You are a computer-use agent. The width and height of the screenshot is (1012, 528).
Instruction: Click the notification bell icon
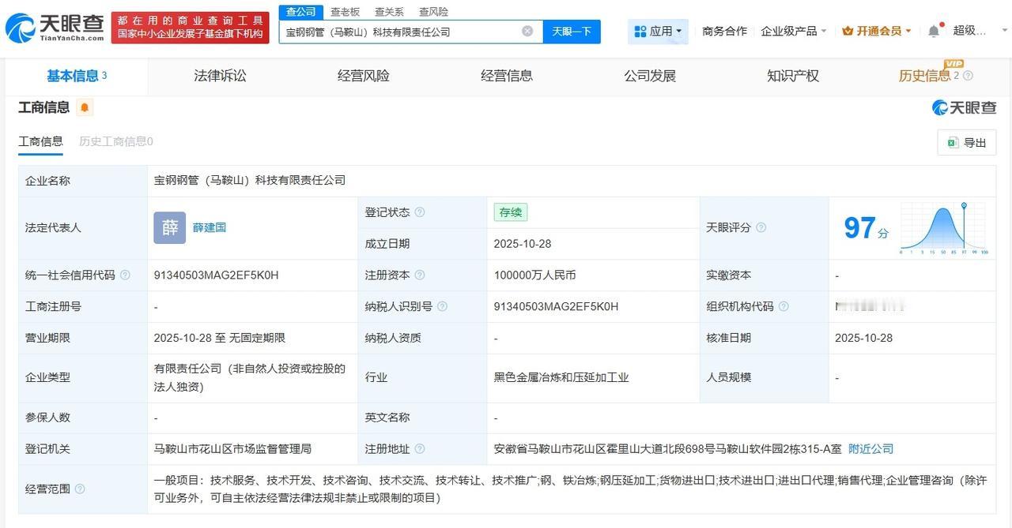pos(934,31)
